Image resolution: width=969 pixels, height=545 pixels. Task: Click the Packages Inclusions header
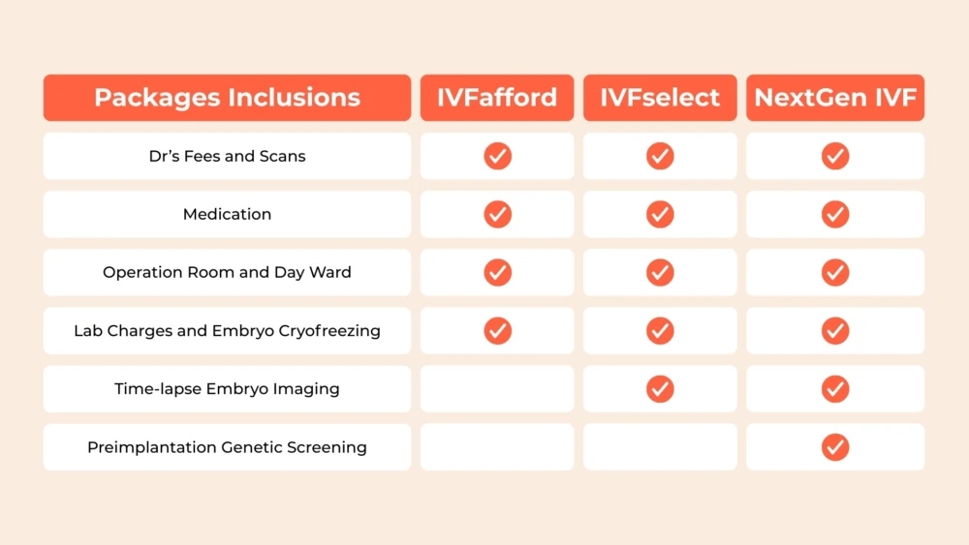tap(227, 98)
